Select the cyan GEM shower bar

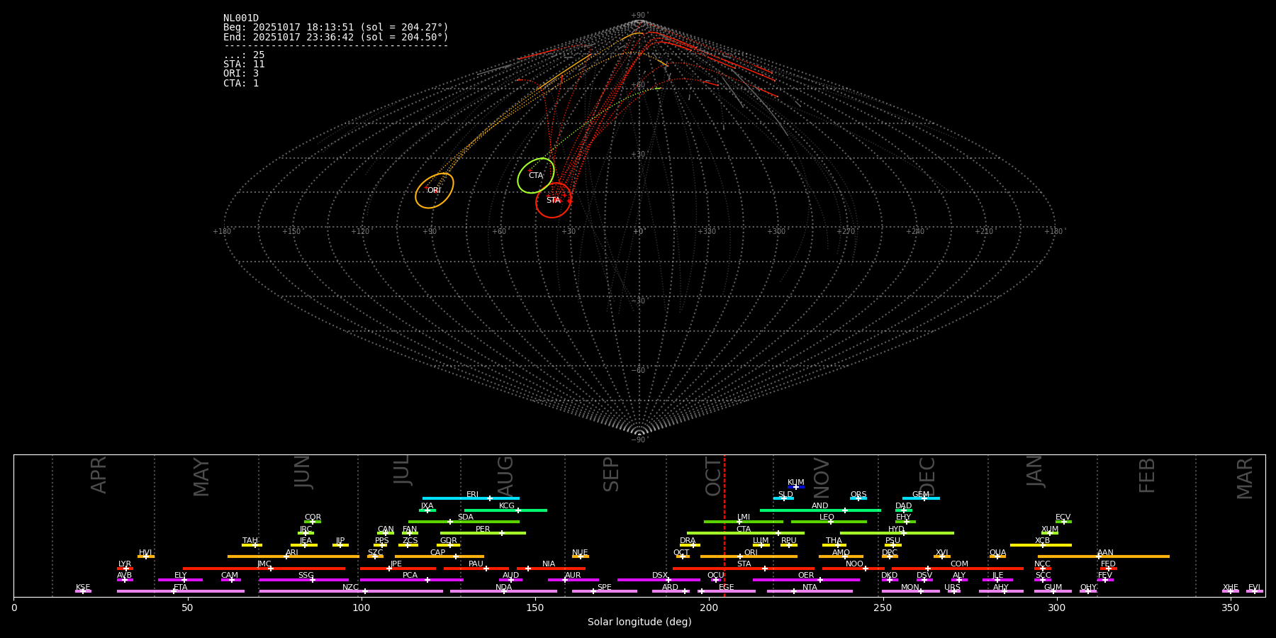920,498
